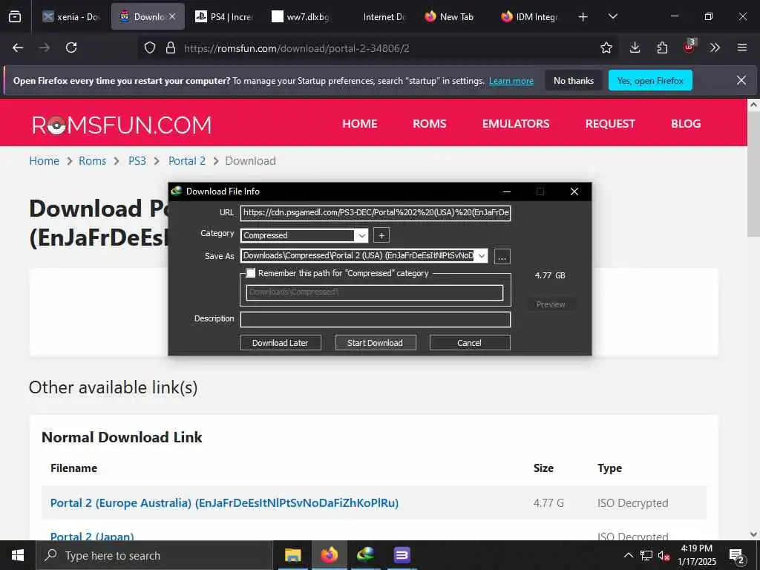Open the notification center icon

[737, 556]
